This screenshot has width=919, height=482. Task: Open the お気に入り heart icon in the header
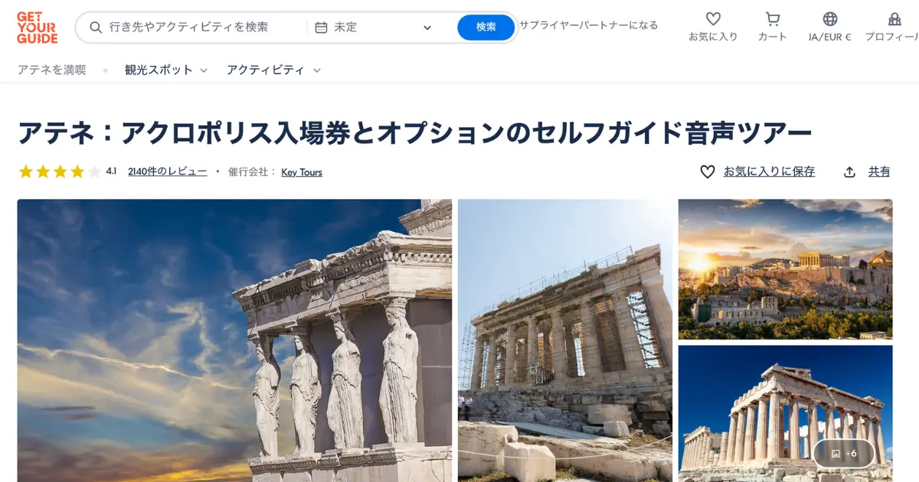pos(713,19)
